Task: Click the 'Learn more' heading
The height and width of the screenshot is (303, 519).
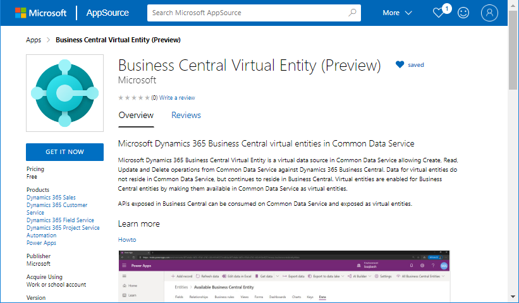Action: coord(139,224)
